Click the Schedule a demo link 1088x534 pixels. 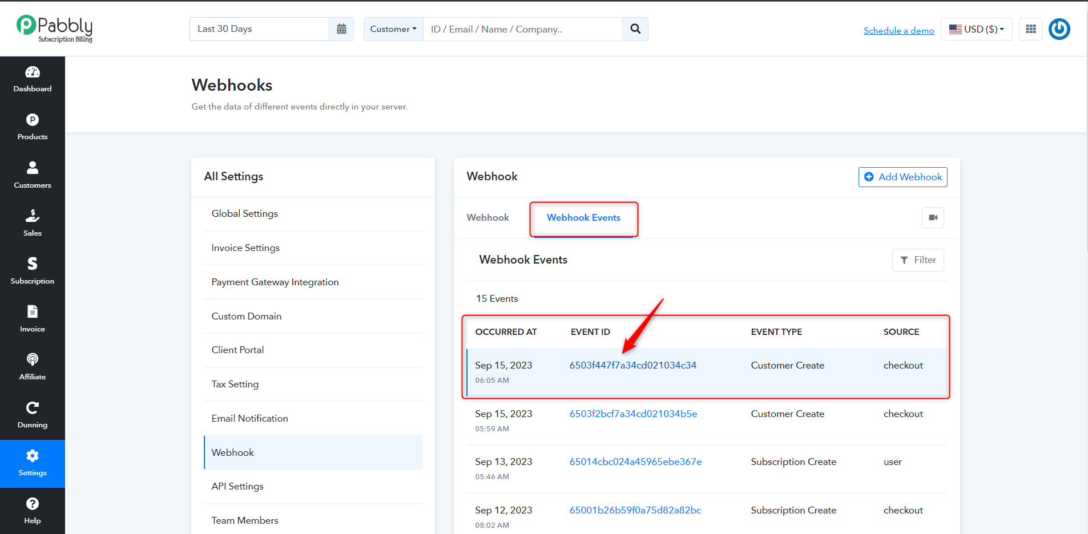(898, 30)
